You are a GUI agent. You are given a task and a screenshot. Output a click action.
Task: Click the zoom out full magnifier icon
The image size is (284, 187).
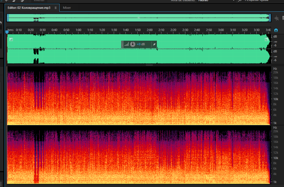pos(276,18)
